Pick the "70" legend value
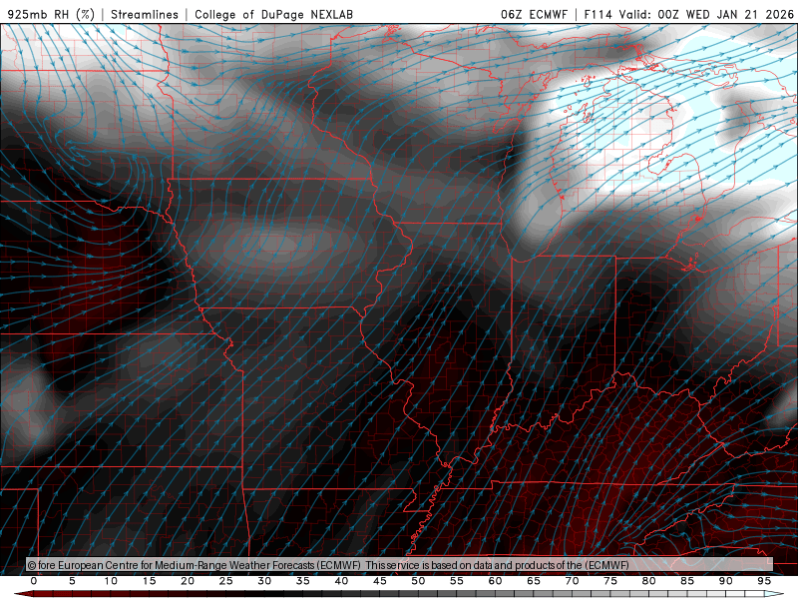Screen dimensions: 798x599 pos(572,581)
